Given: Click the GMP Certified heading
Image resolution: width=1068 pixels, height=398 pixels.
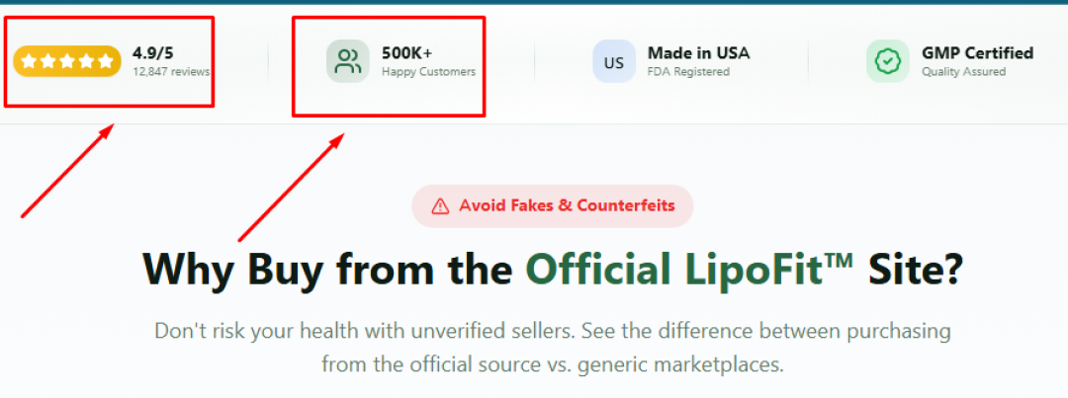Looking at the screenshot, I should [977, 53].
